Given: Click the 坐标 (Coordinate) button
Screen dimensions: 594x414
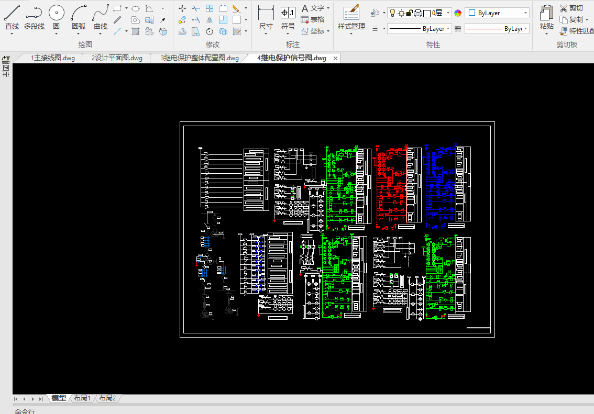Looking at the screenshot, I should (x=313, y=31).
